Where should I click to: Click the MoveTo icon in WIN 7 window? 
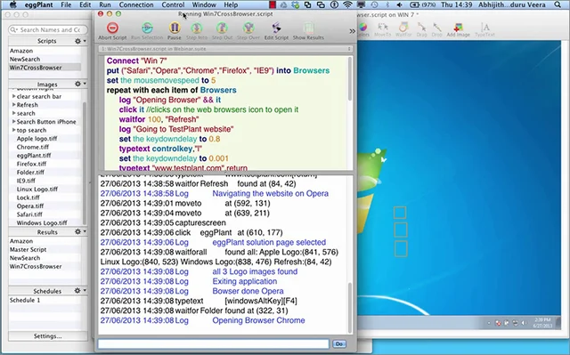382,28
